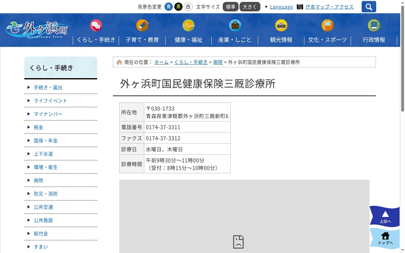Set background color to blue (青)
Viewport: 405px width, 253px height.
(169, 7)
